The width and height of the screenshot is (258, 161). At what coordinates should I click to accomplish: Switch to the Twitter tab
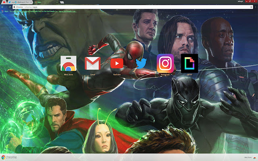tap(19, 2)
